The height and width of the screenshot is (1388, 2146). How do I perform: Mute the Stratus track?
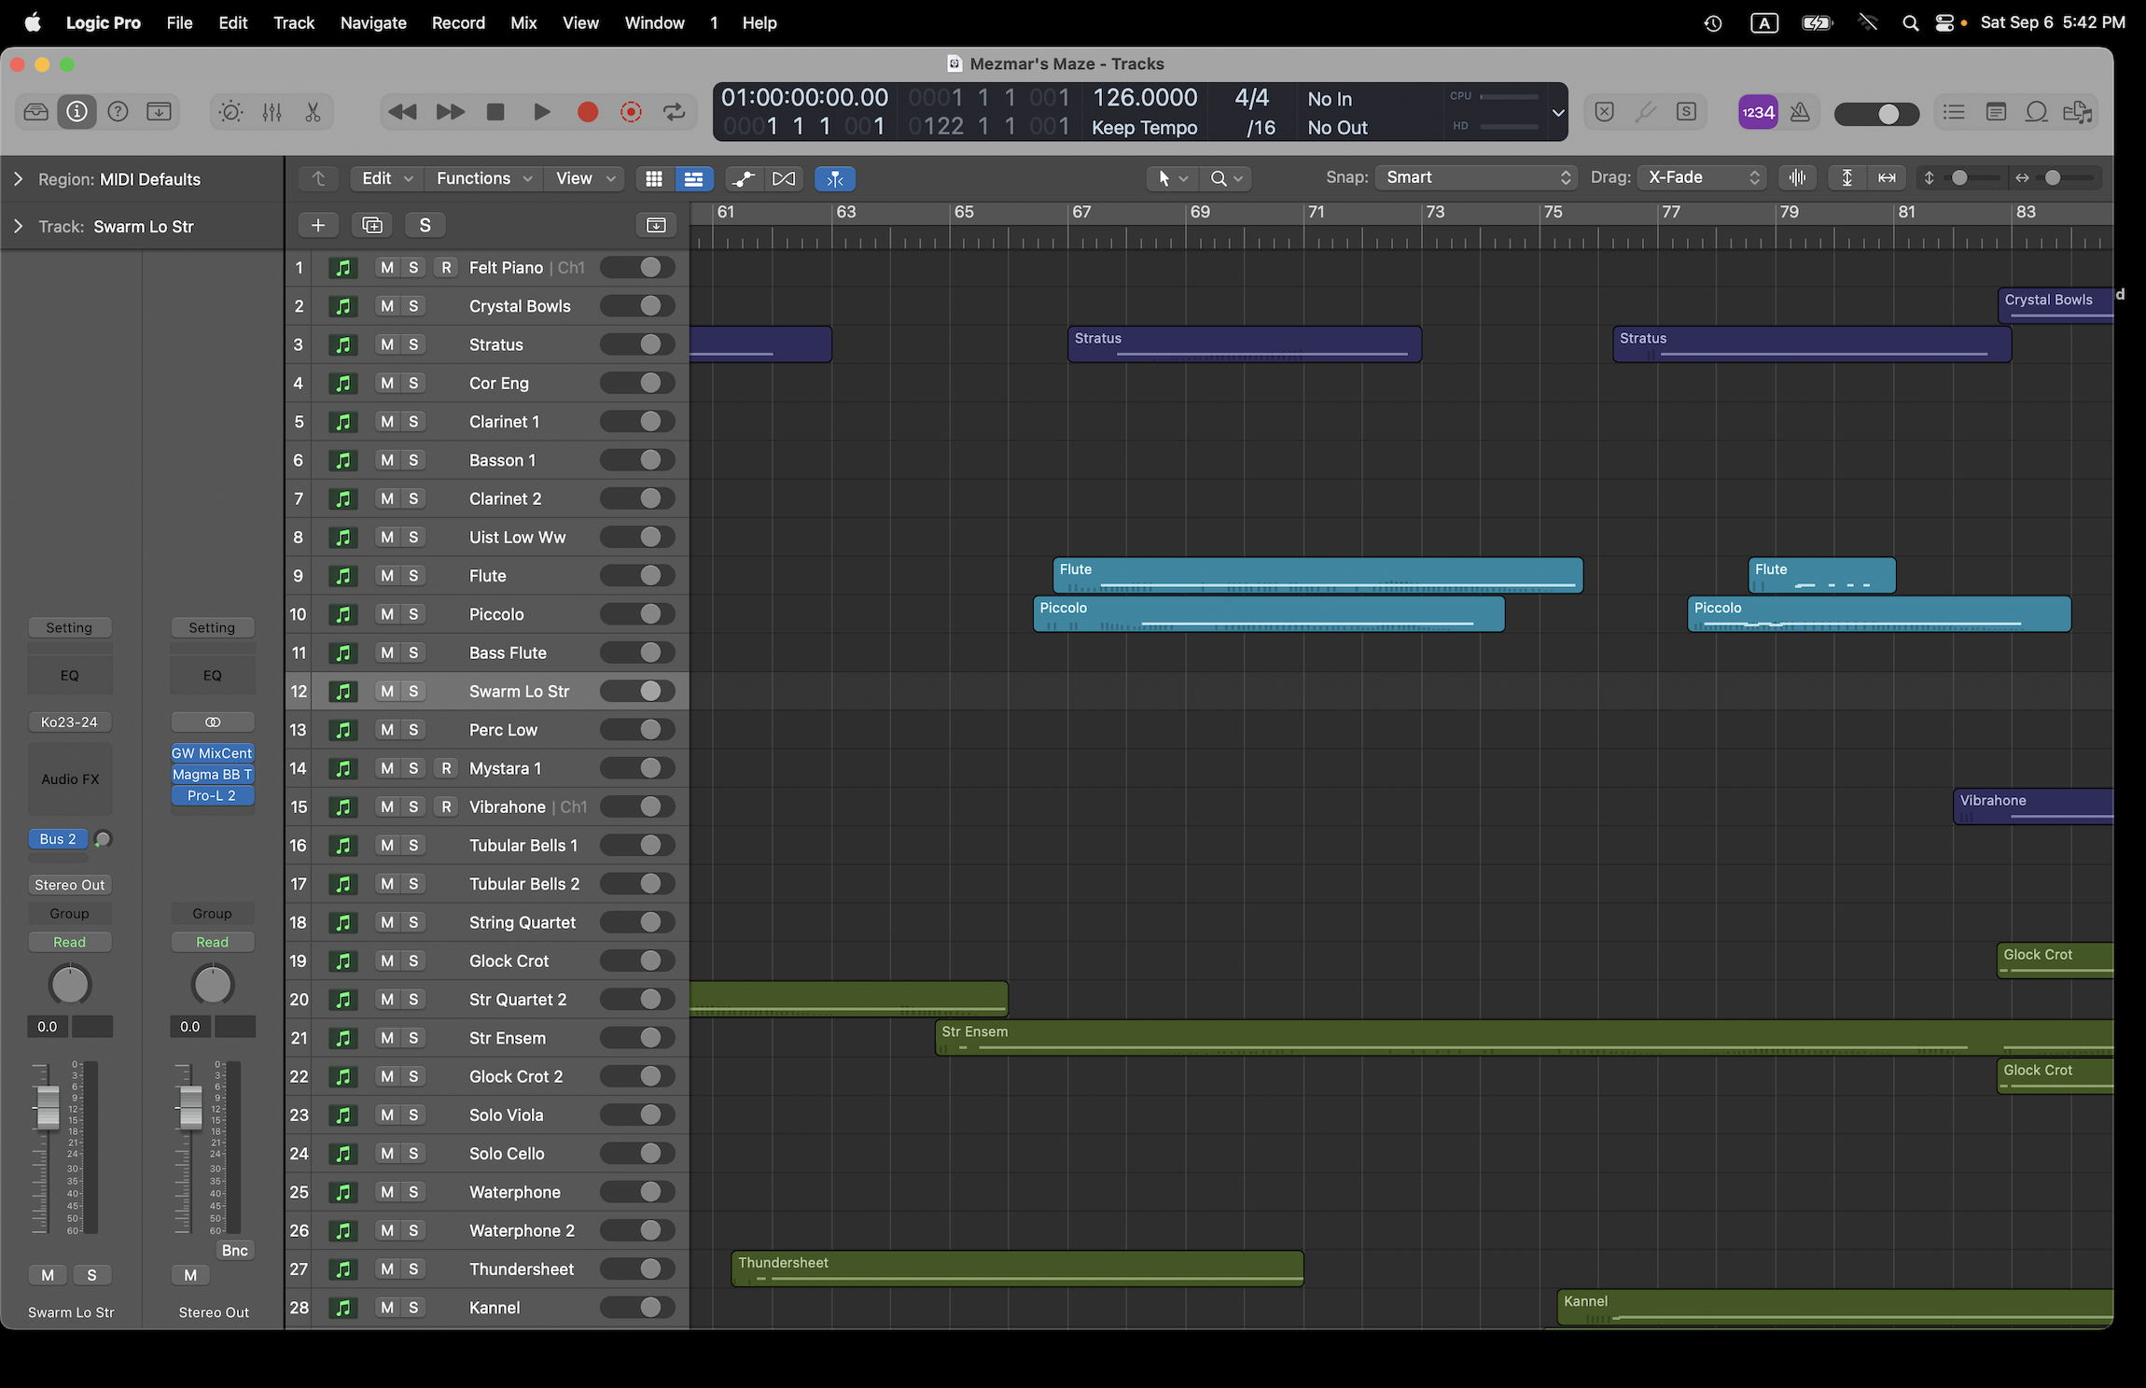386,344
